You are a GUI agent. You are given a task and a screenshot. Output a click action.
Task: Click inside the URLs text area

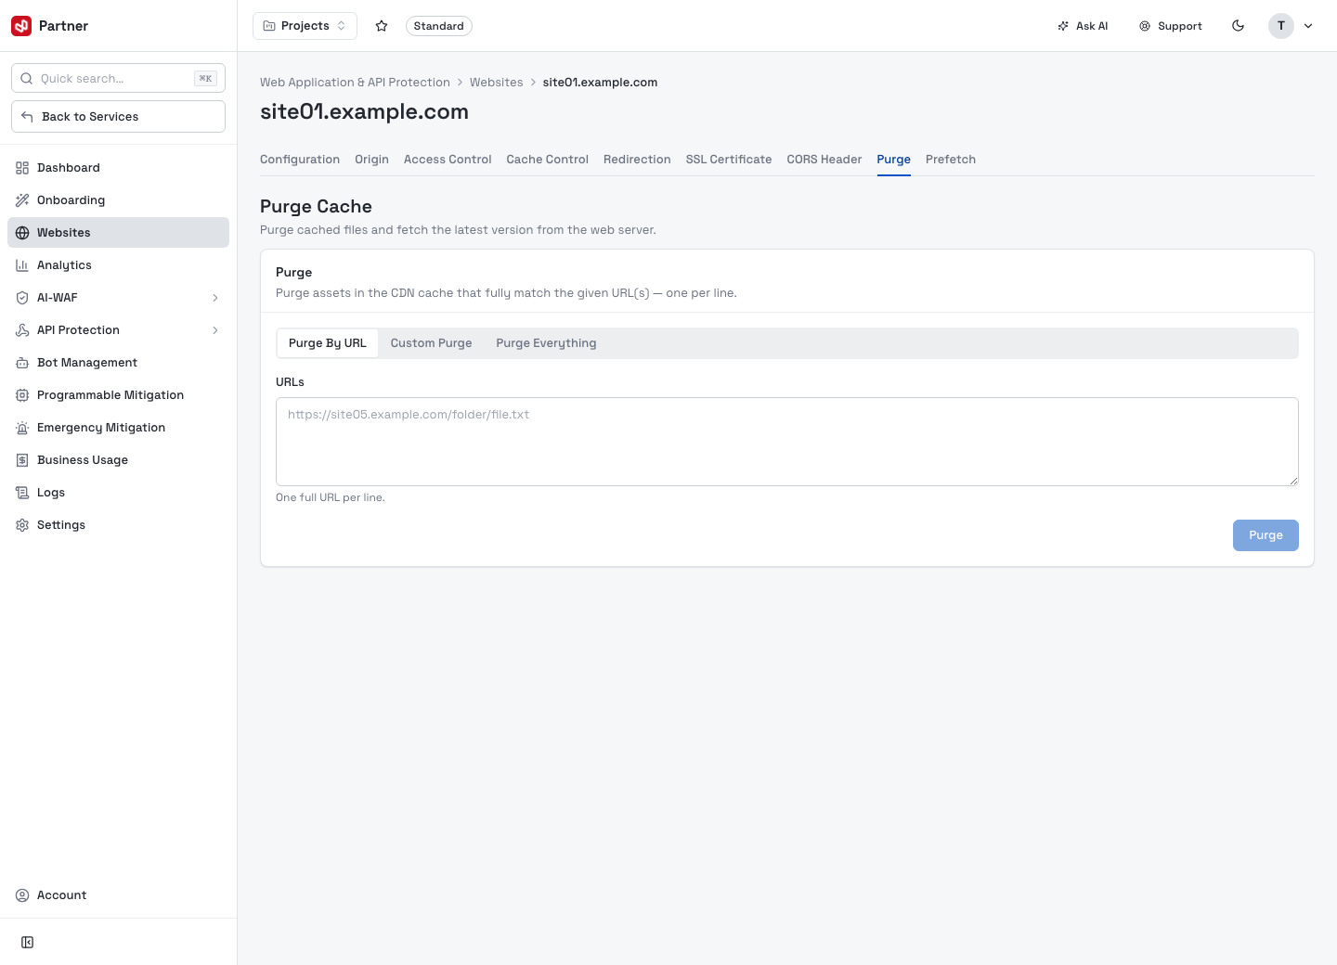click(787, 442)
